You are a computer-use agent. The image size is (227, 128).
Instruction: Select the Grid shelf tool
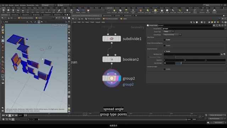pos(23,11)
